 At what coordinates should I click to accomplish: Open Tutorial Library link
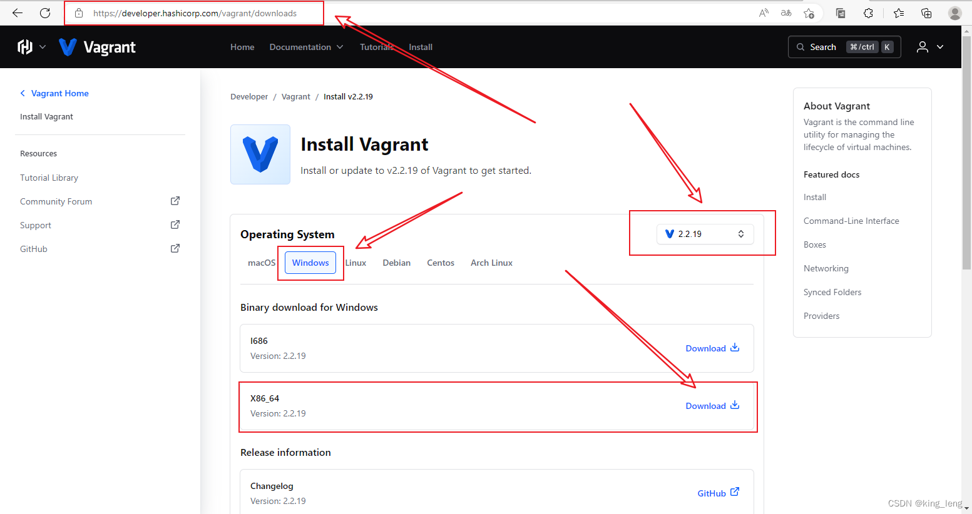tap(49, 178)
